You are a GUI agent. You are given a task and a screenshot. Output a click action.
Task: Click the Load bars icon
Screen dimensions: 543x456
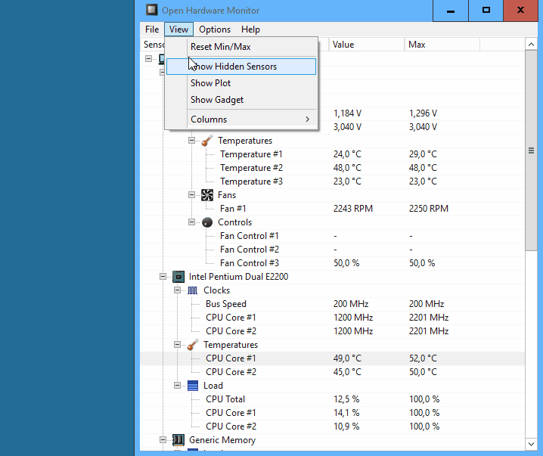click(193, 386)
